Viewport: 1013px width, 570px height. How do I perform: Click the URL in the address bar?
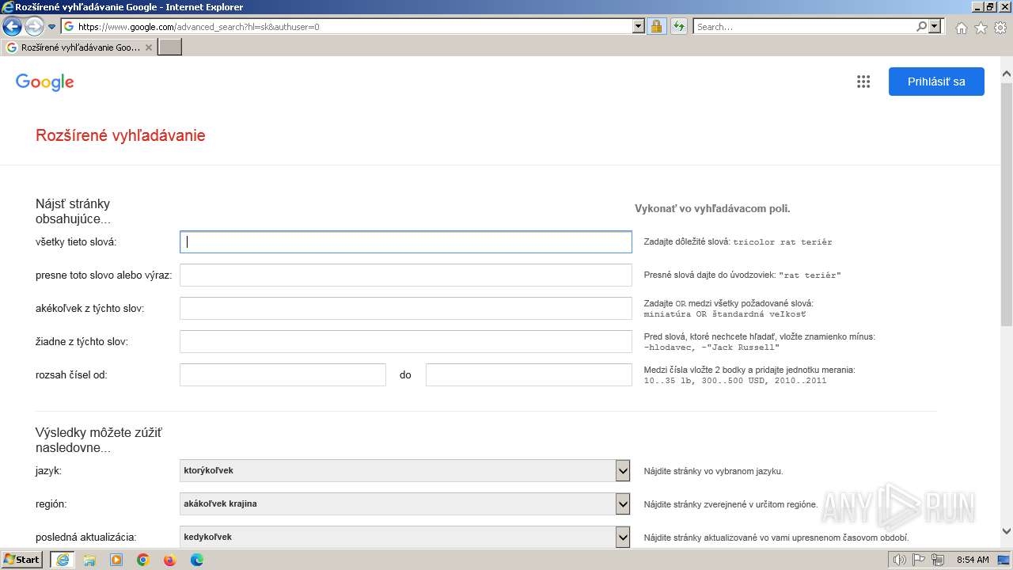(199, 27)
